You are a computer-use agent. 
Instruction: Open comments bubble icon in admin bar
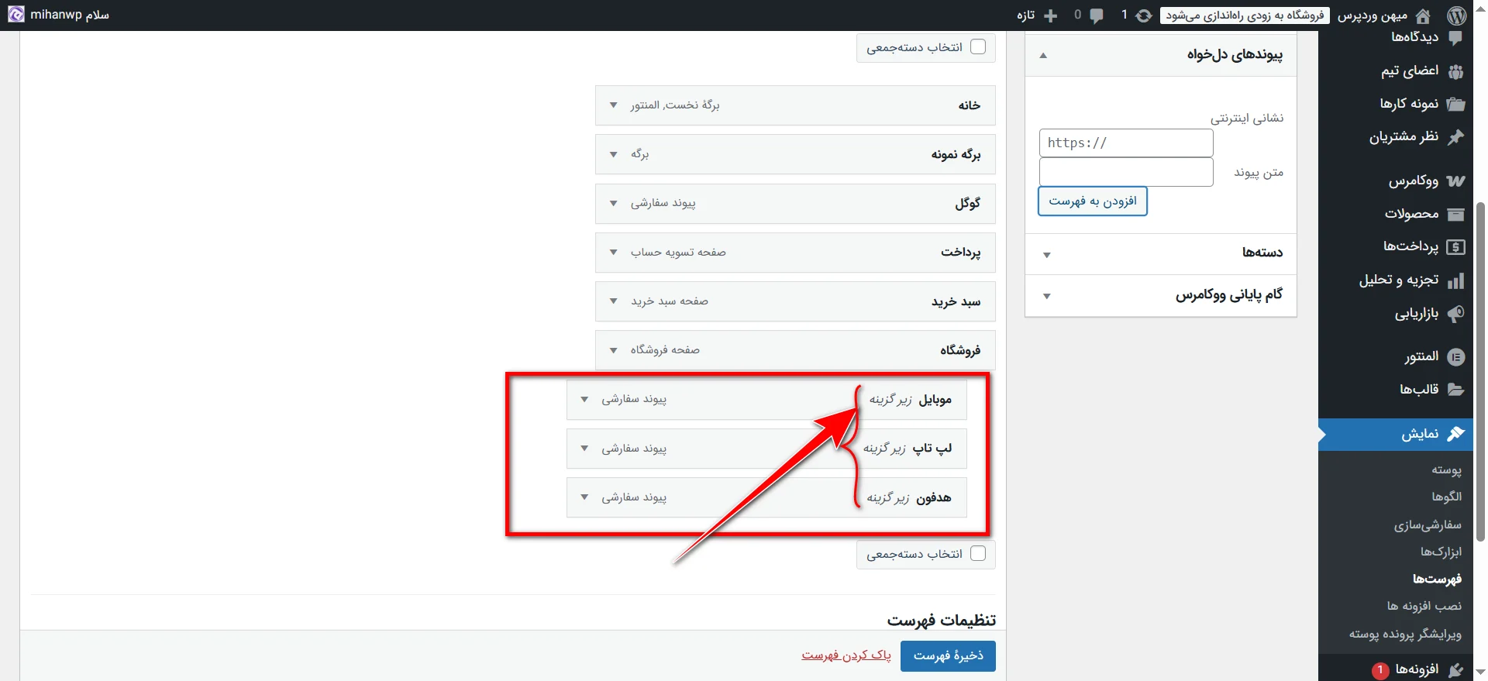coord(1097,15)
